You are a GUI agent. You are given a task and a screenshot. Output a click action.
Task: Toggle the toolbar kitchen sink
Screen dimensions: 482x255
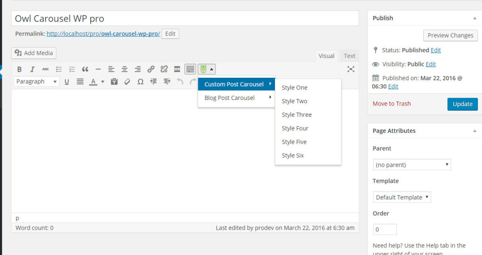tap(190, 69)
